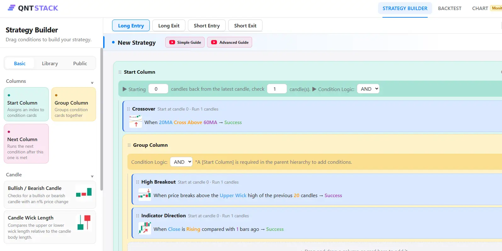Select the Start Column card in sidebar
Screen dimensions: 502x251
click(x=26, y=104)
